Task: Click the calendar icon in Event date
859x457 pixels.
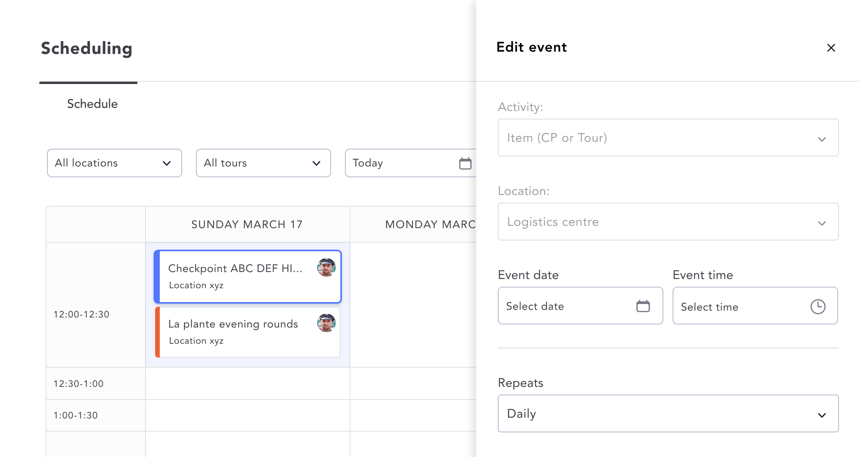Action: tap(643, 306)
